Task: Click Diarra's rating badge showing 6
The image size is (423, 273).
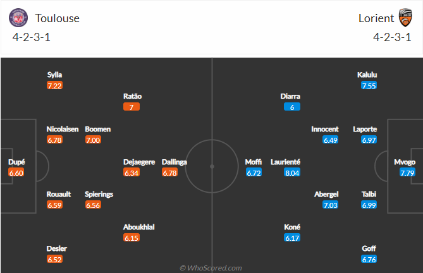Action: click(291, 107)
